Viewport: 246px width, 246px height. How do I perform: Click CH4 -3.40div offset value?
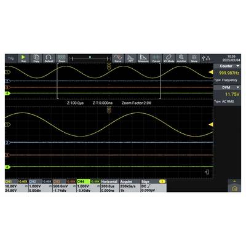84,191
